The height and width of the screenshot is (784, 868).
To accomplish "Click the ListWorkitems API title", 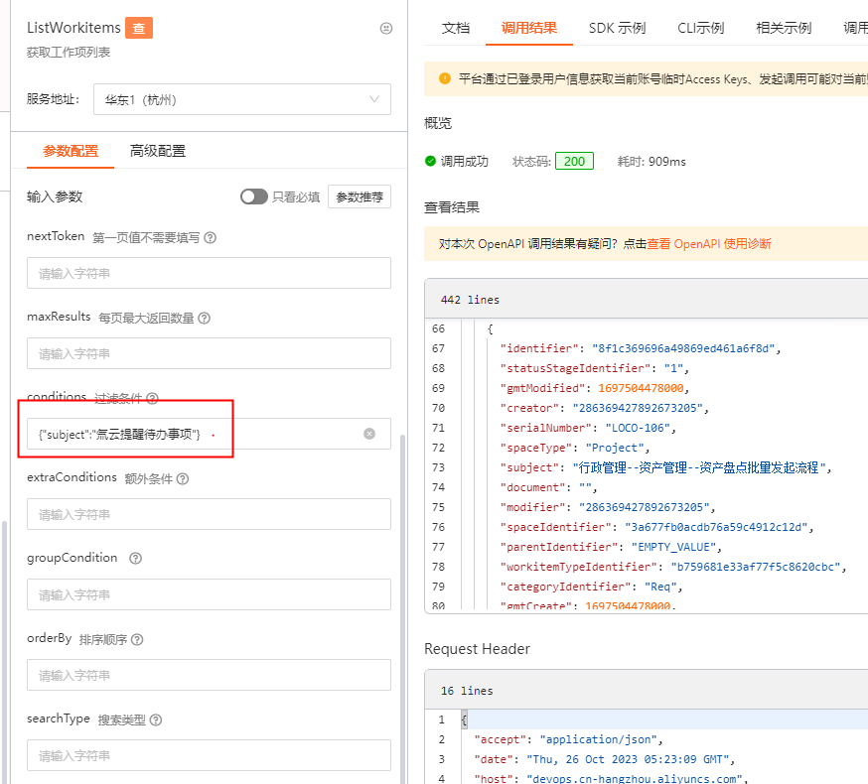I will click(x=73, y=28).
